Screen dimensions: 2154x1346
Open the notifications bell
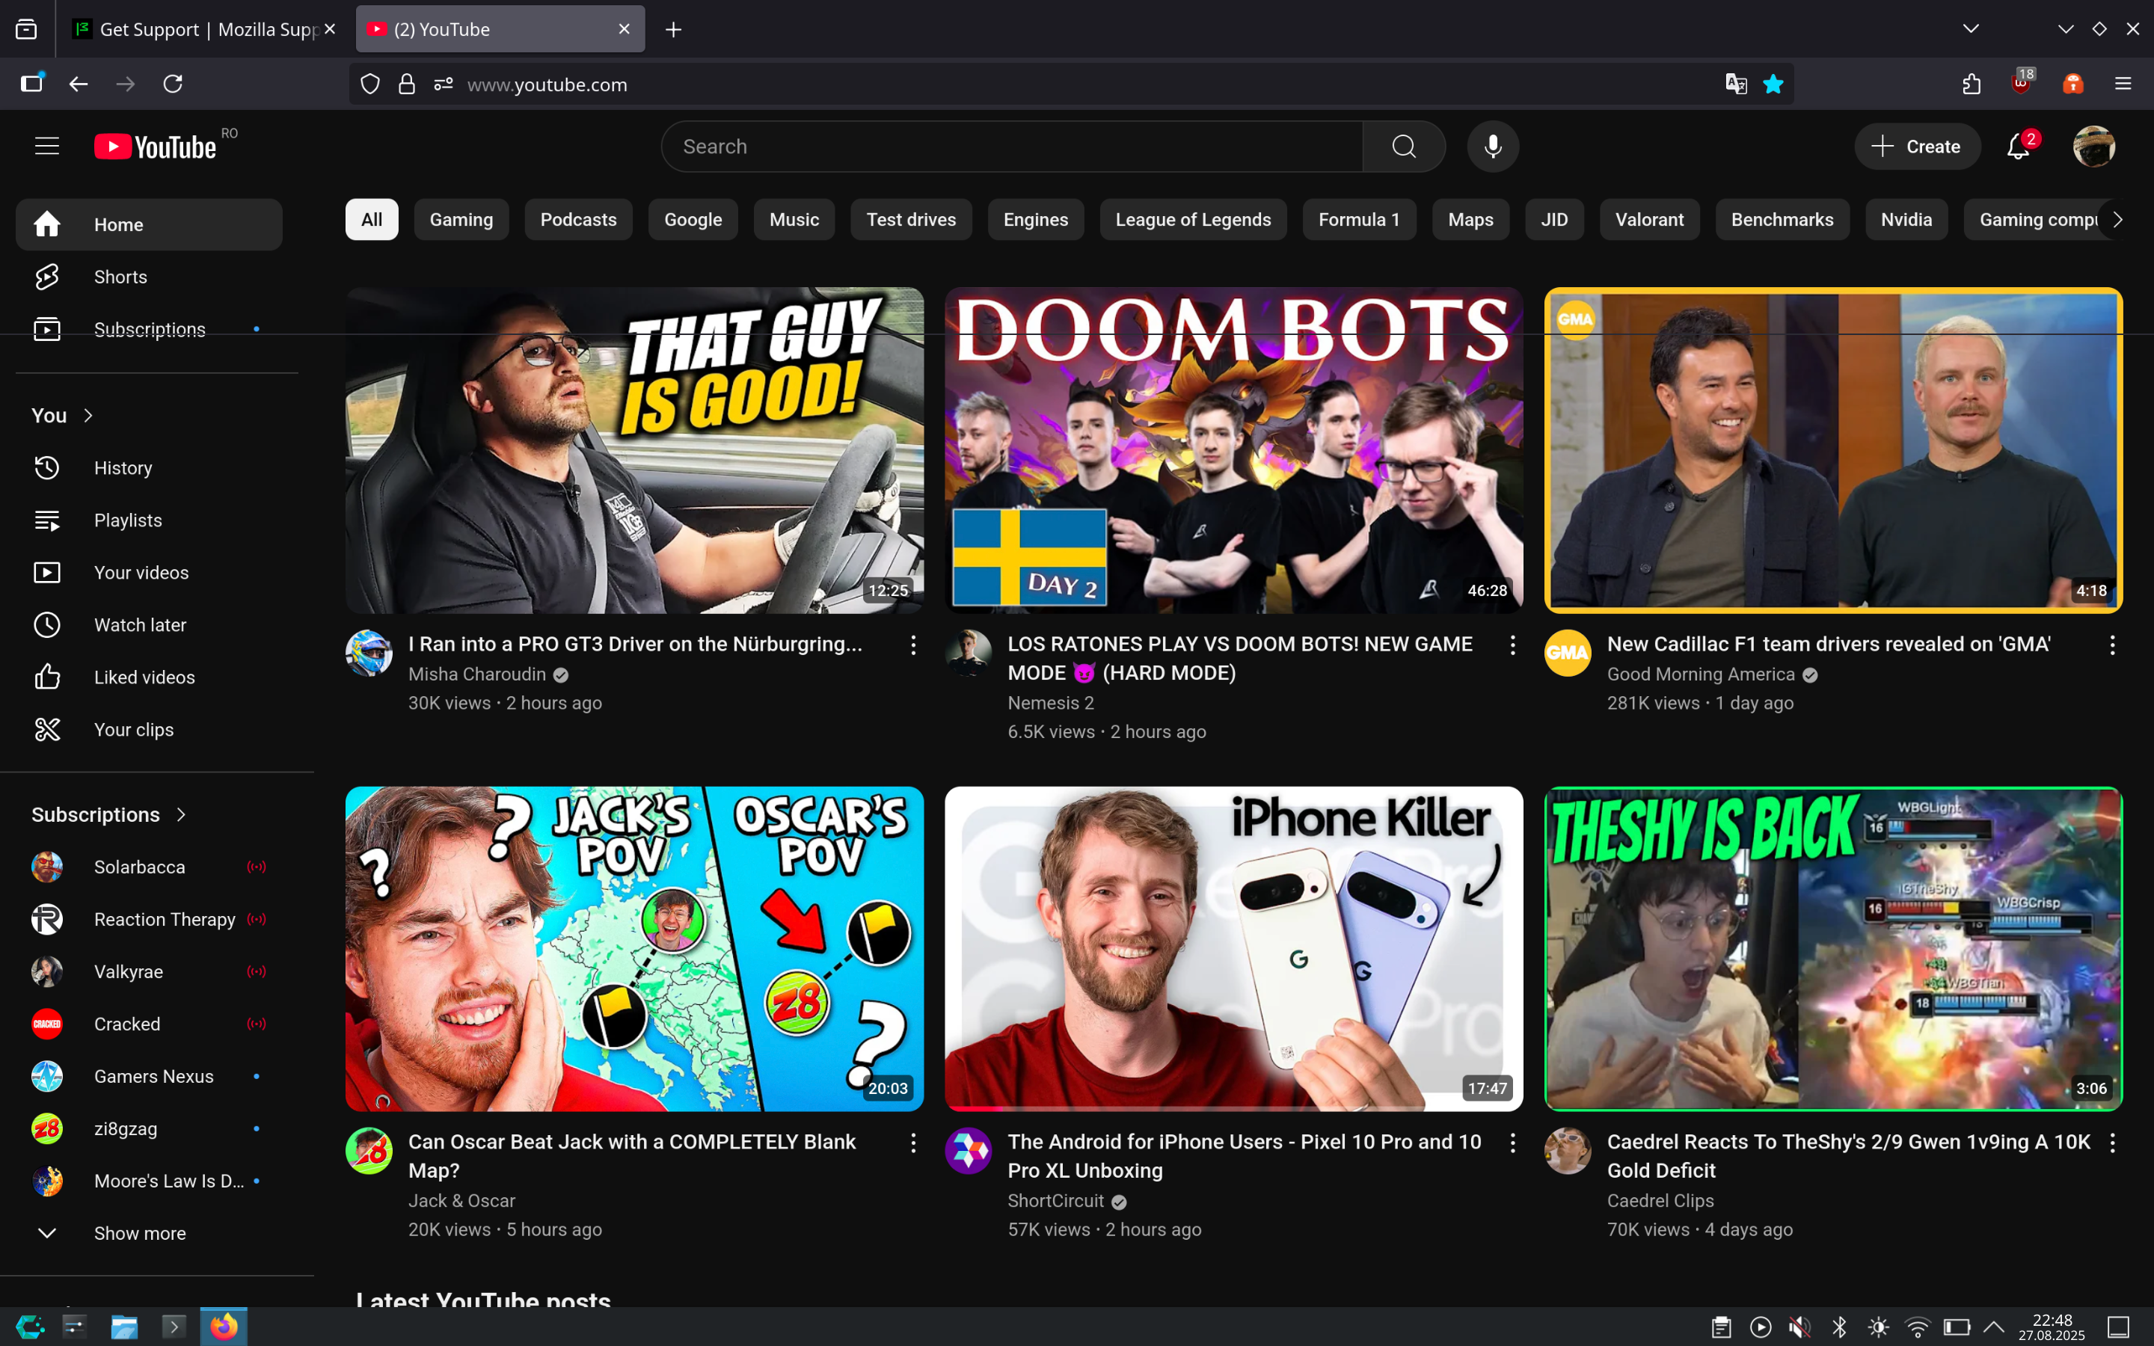coord(2018,147)
